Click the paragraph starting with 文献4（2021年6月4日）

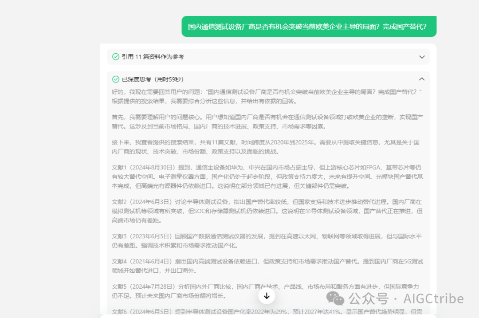267,266
